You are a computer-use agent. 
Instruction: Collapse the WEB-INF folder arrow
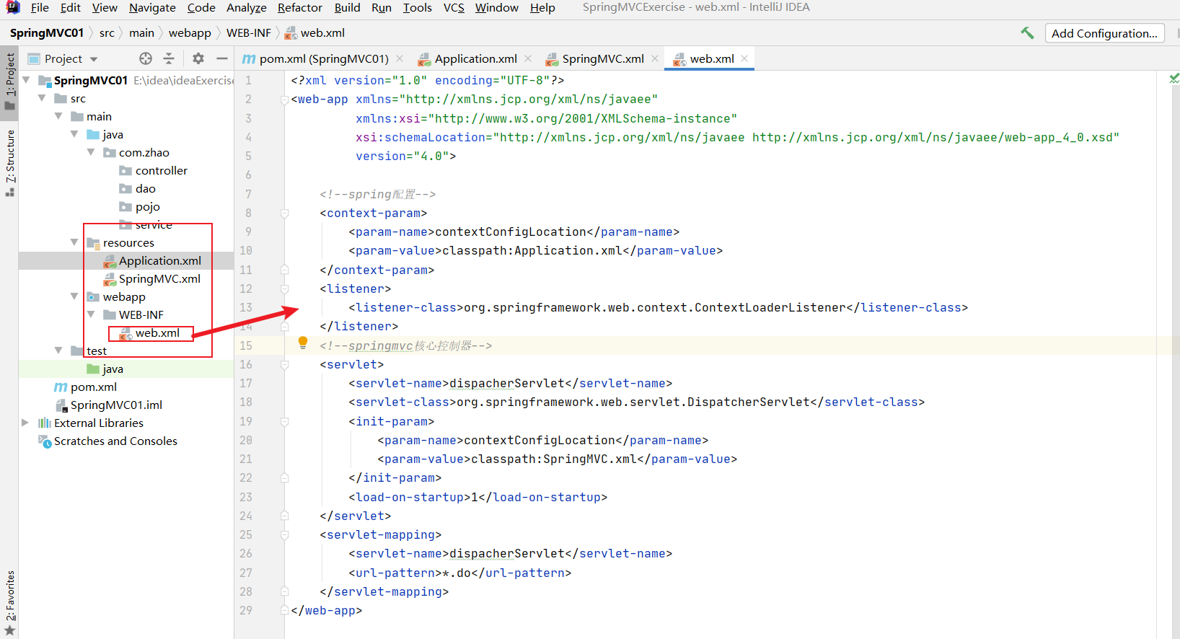coord(92,314)
